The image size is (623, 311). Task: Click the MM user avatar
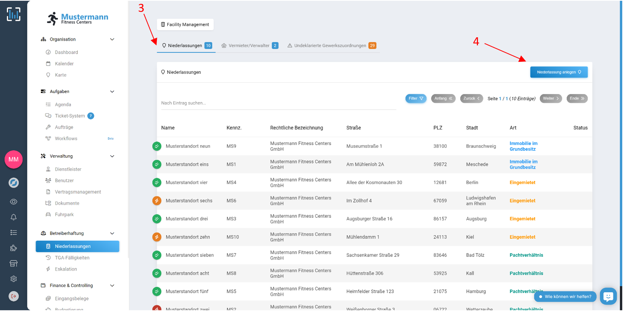point(13,160)
